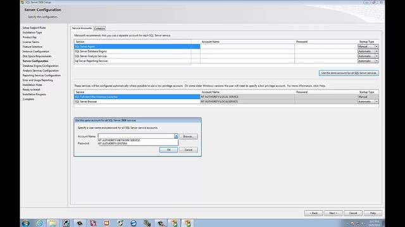Click the Account Name box in the dialog

point(136,136)
